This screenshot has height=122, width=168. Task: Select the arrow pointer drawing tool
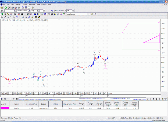tap(2, 17)
